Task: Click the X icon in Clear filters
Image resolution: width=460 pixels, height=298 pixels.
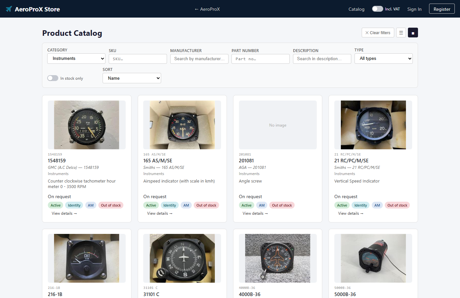Action: (367, 33)
